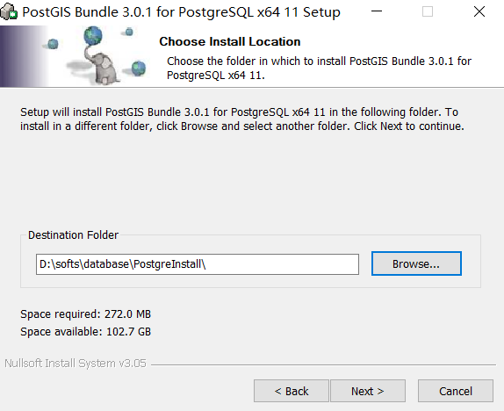Click the window title bar text
Screen dimensions: 504x411
coord(181,12)
